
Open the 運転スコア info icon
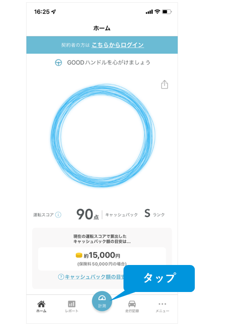tap(58, 215)
